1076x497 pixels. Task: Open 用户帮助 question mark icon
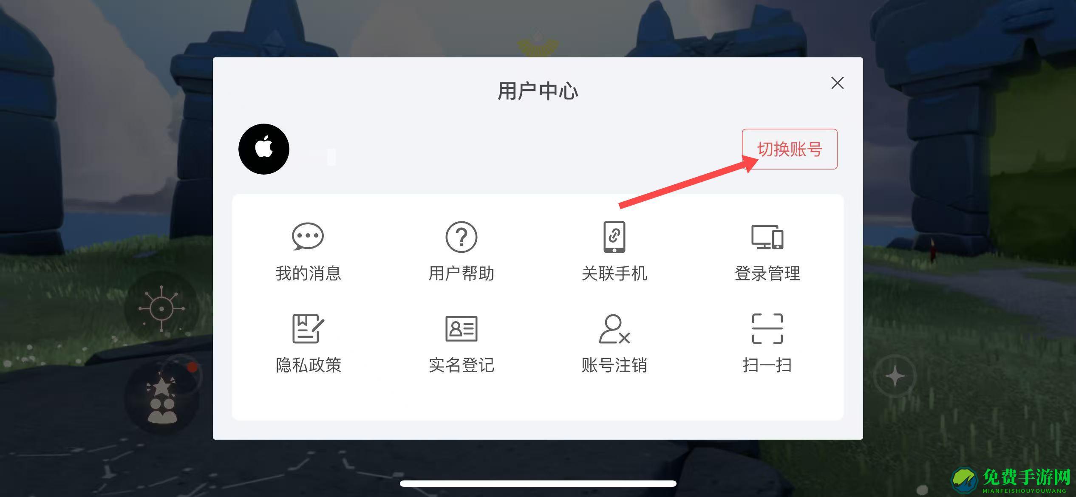pos(461,237)
